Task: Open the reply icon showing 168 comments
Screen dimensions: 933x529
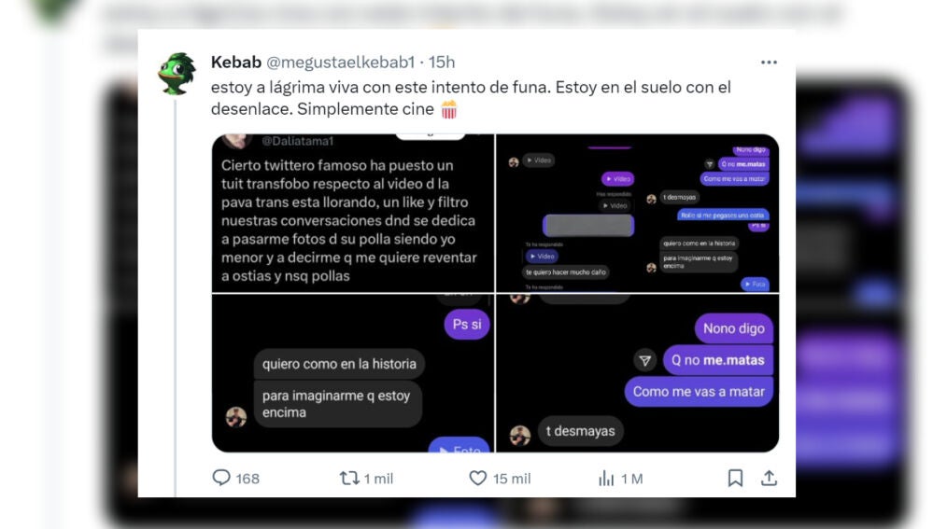Action: [221, 478]
